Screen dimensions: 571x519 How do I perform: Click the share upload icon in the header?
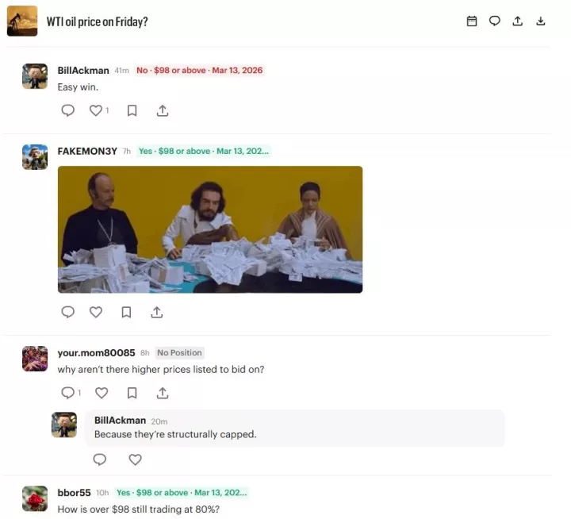[517, 21]
